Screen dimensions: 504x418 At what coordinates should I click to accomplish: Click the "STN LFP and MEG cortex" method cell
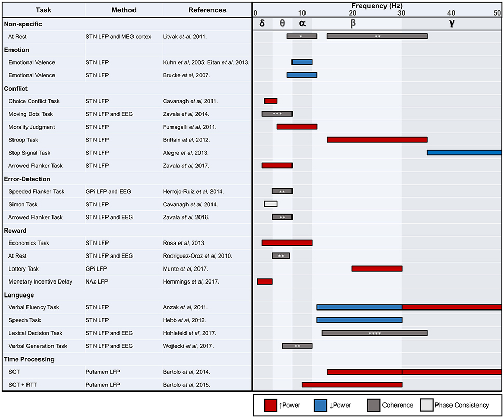[118, 37]
